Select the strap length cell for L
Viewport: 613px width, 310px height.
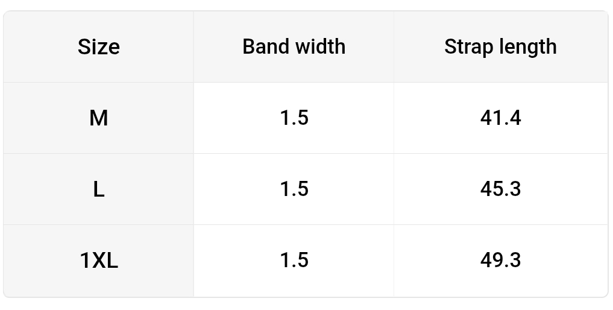pos(500,189)
